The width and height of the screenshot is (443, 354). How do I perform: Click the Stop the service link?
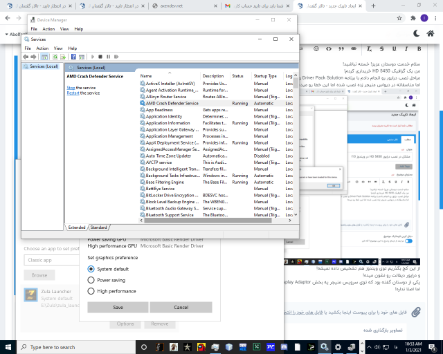(x=71, y=88)
